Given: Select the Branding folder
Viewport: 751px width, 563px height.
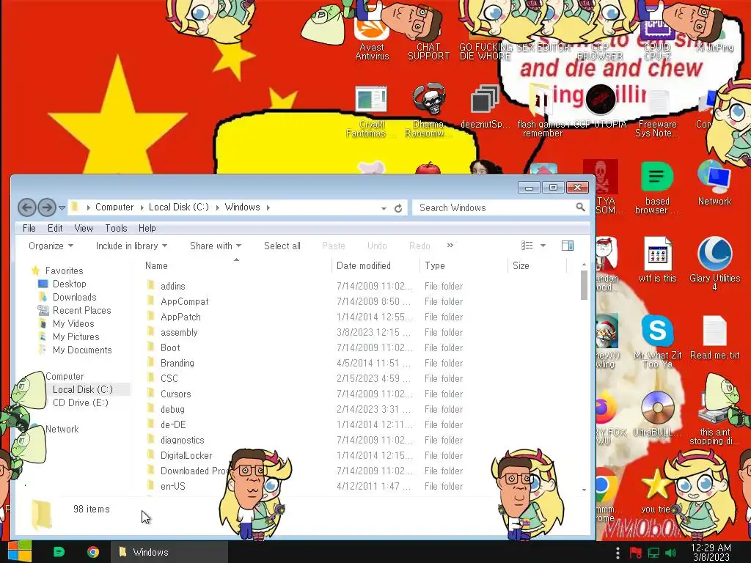Looking at the screenshot, I should 177,363.
